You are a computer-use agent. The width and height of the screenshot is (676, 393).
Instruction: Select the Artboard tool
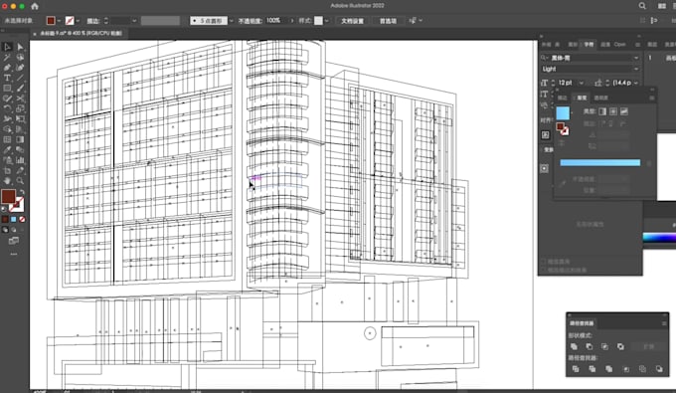click(x=7, y=171)
